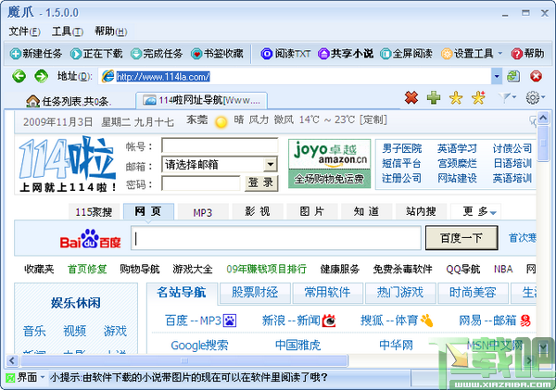Image resolution: width=556 pixels, height=390 pixels.
Task: Open the 注册公司 link
Action: point(402,178)
